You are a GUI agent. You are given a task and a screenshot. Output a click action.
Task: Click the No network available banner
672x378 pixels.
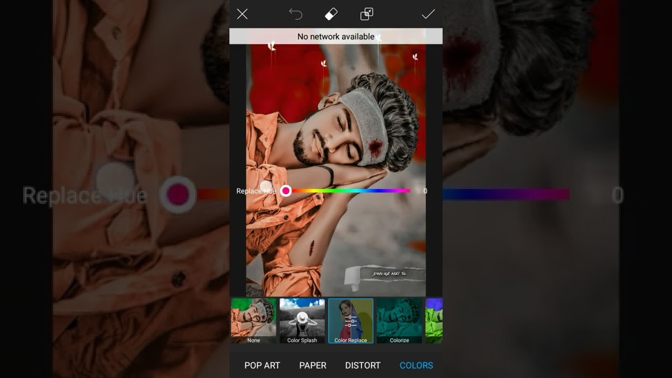336,36
